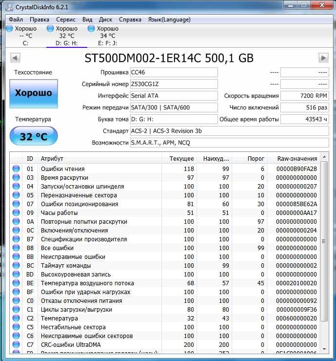Sort by Порог column header
This screenshot has height=361, width=336.
point(250,159)
